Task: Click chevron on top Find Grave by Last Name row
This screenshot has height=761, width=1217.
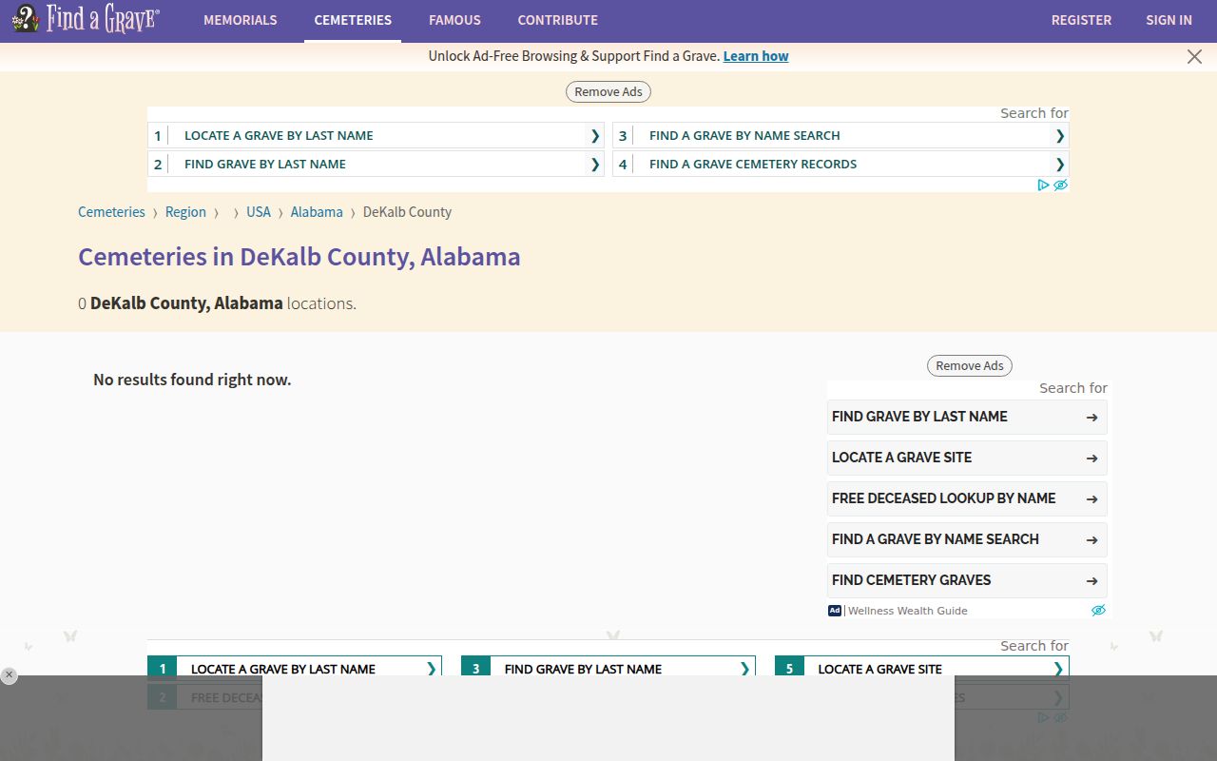Action: 595,164
